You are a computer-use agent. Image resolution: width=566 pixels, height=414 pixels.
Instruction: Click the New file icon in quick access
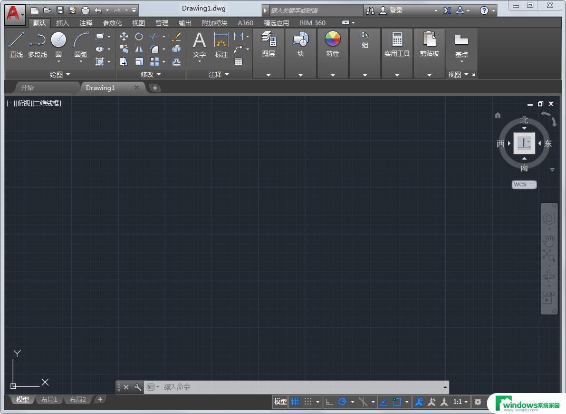35,11
